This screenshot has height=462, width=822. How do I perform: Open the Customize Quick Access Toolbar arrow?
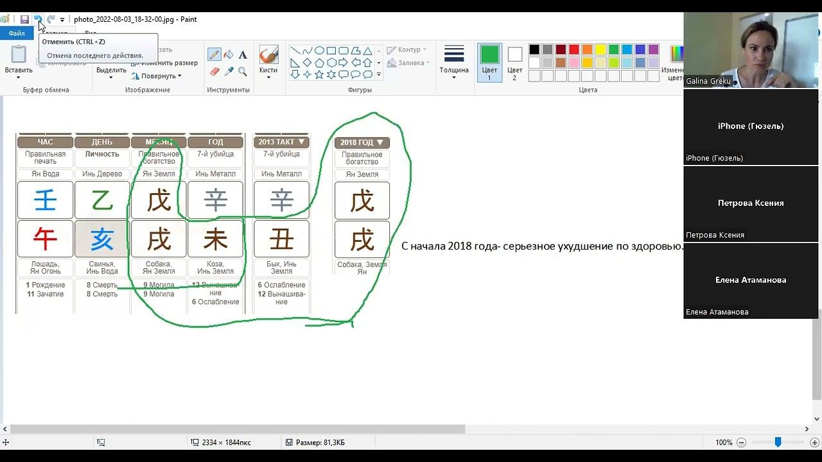(x=62, y=20)
